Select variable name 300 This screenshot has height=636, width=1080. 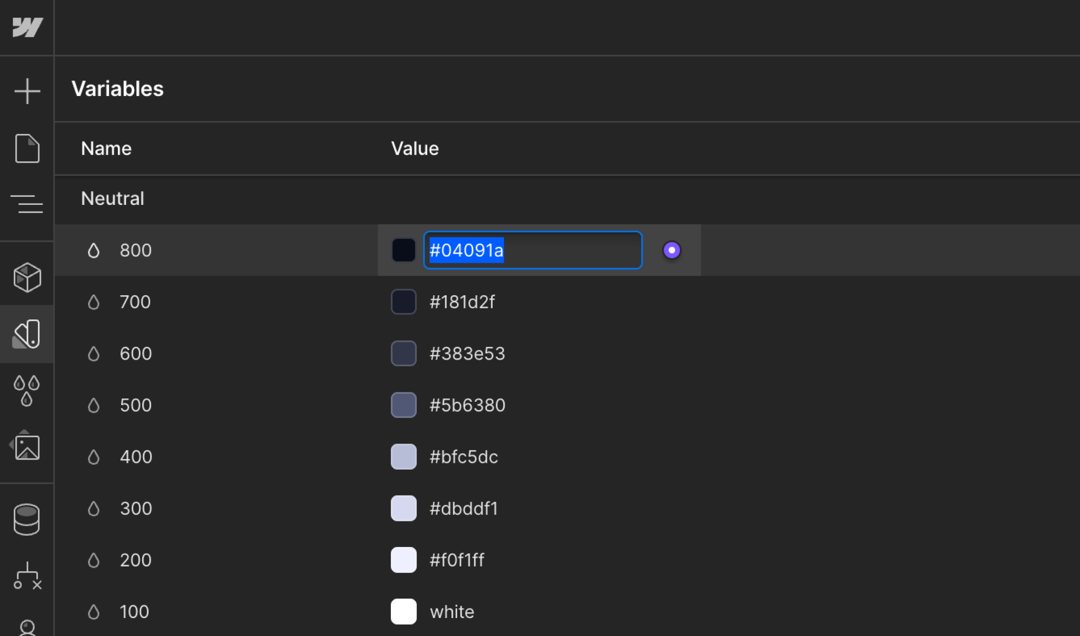136,508
